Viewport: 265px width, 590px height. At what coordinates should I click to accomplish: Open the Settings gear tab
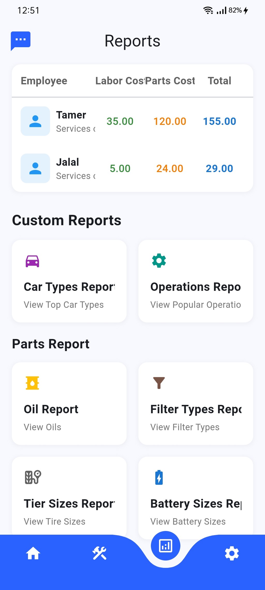pyautogui.click(x=232, y=553)
